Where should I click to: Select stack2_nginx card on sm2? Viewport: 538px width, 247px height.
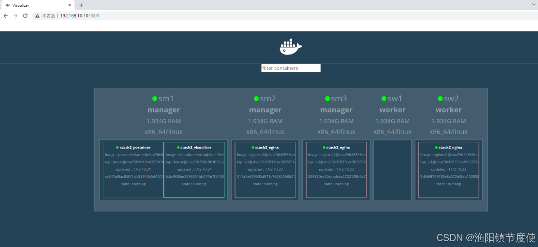click(x=265, y=170)
